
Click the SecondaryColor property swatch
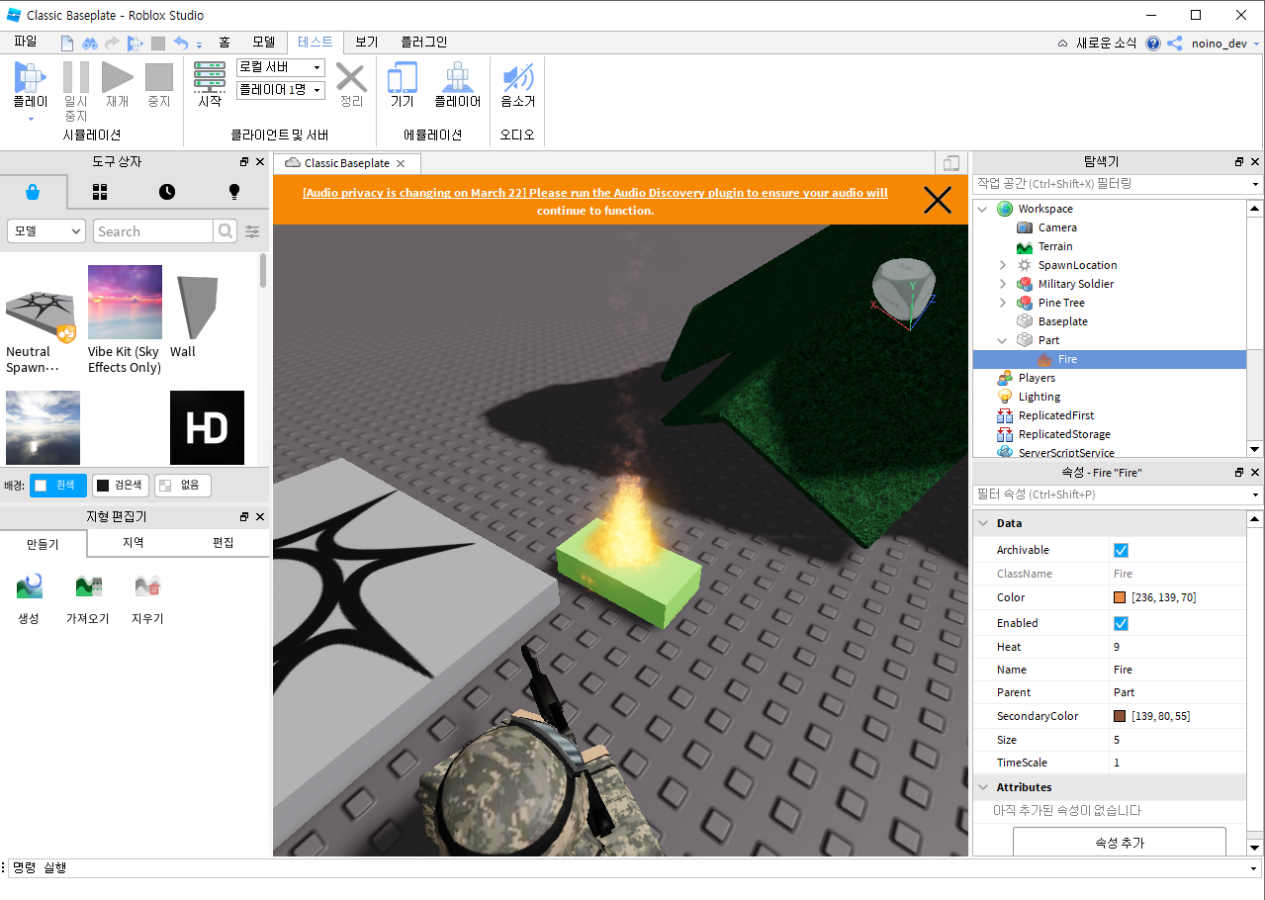click(x=1120, y=716)
